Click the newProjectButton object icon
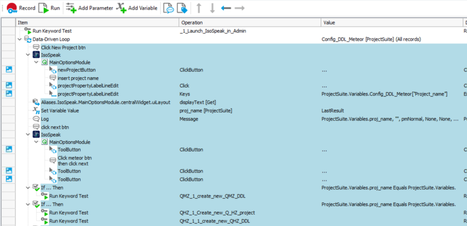 (53, 70)
